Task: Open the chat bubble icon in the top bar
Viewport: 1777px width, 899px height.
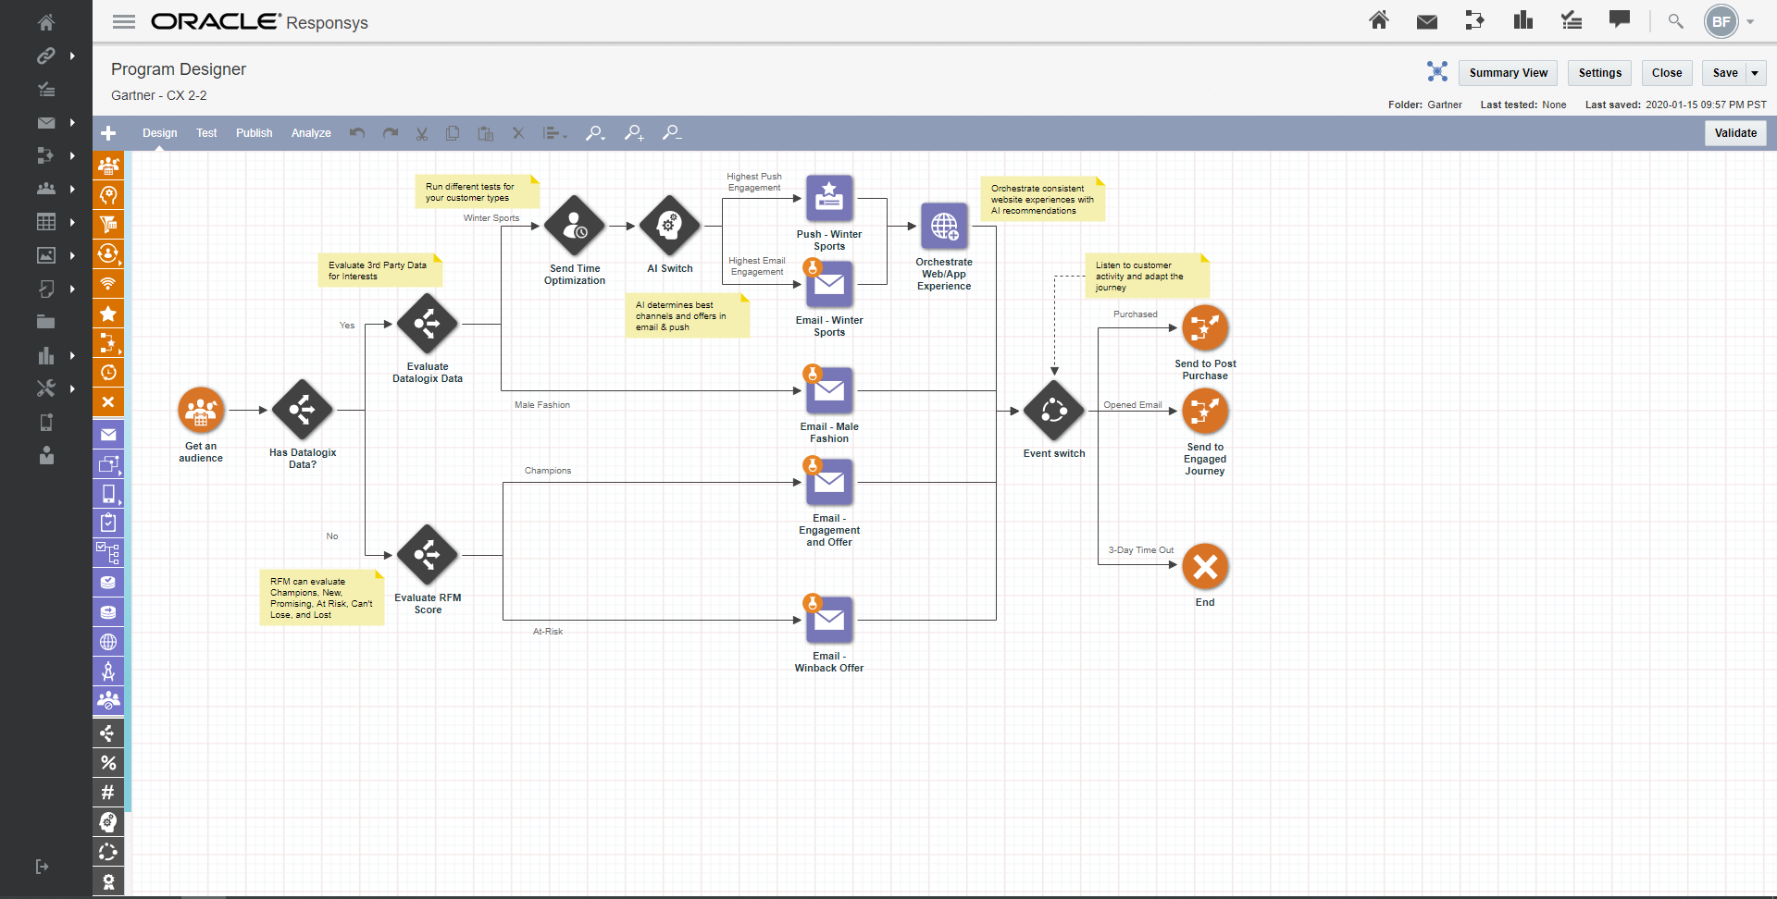Action: (1620, 19)
